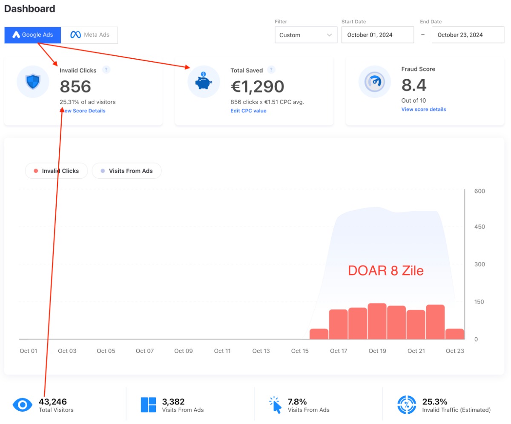Switch to the Google Ads tab
Screen dimensions: 511x424
(33, 35)
